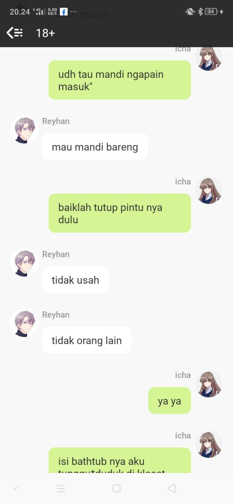Select the "udh tau mandi ngapain masuk" bubble
The height and width of the screenshot is (504, 233).
(120, 80)
